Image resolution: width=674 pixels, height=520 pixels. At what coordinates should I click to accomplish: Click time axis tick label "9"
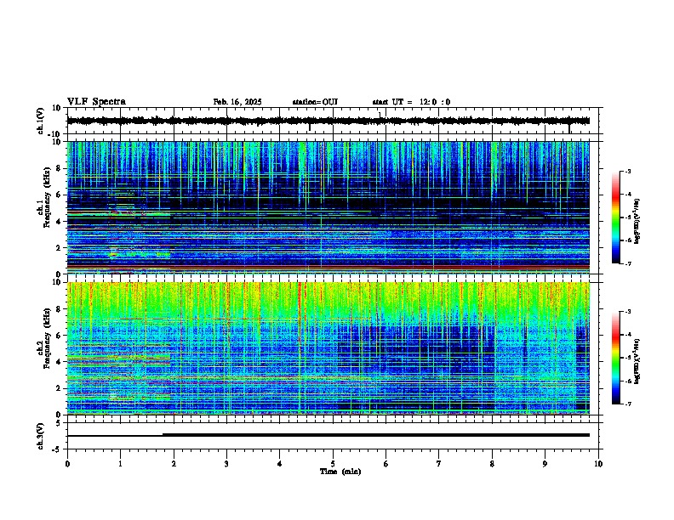point(545,464)
